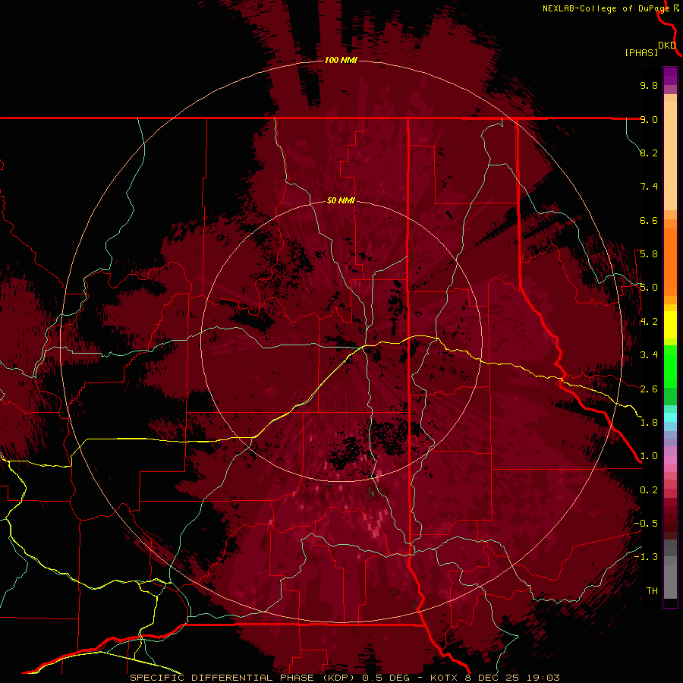This screenshot has height=683, width=683.
Task: Click the 9.8 value on color scale
Action: 649,85
